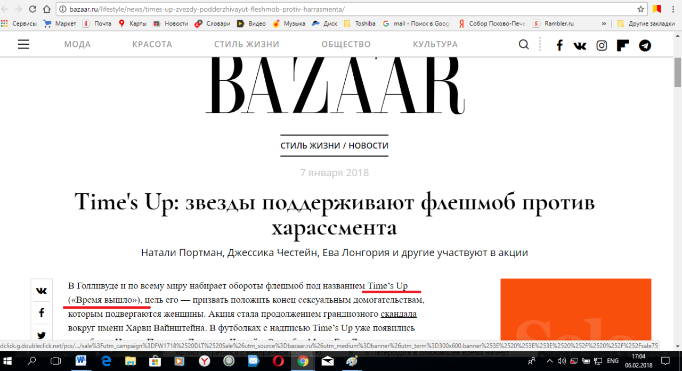Open the 'mail - Поиск в Googl' bookmark
The height and width of the screenshot is (371, 682).
pyautogui.click(x=417, y=23)
